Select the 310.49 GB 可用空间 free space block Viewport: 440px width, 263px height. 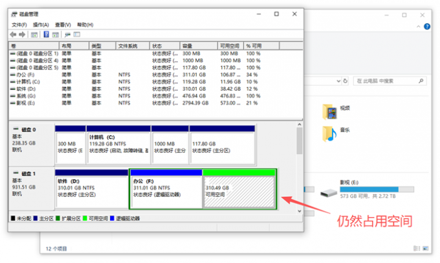(239, 189)
